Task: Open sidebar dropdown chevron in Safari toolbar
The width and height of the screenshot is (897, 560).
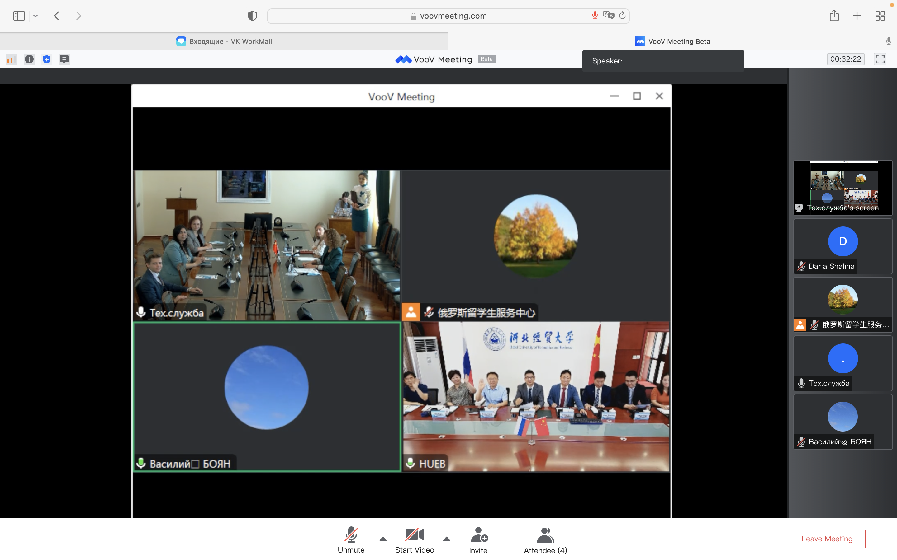Action: coord(36,16)
